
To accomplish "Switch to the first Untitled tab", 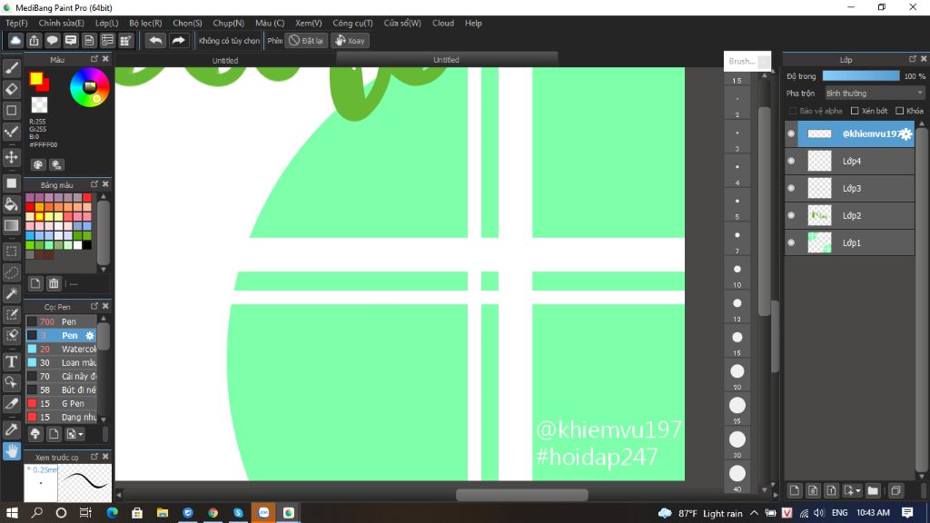I will pyautogui.click(x=225, y=60).
